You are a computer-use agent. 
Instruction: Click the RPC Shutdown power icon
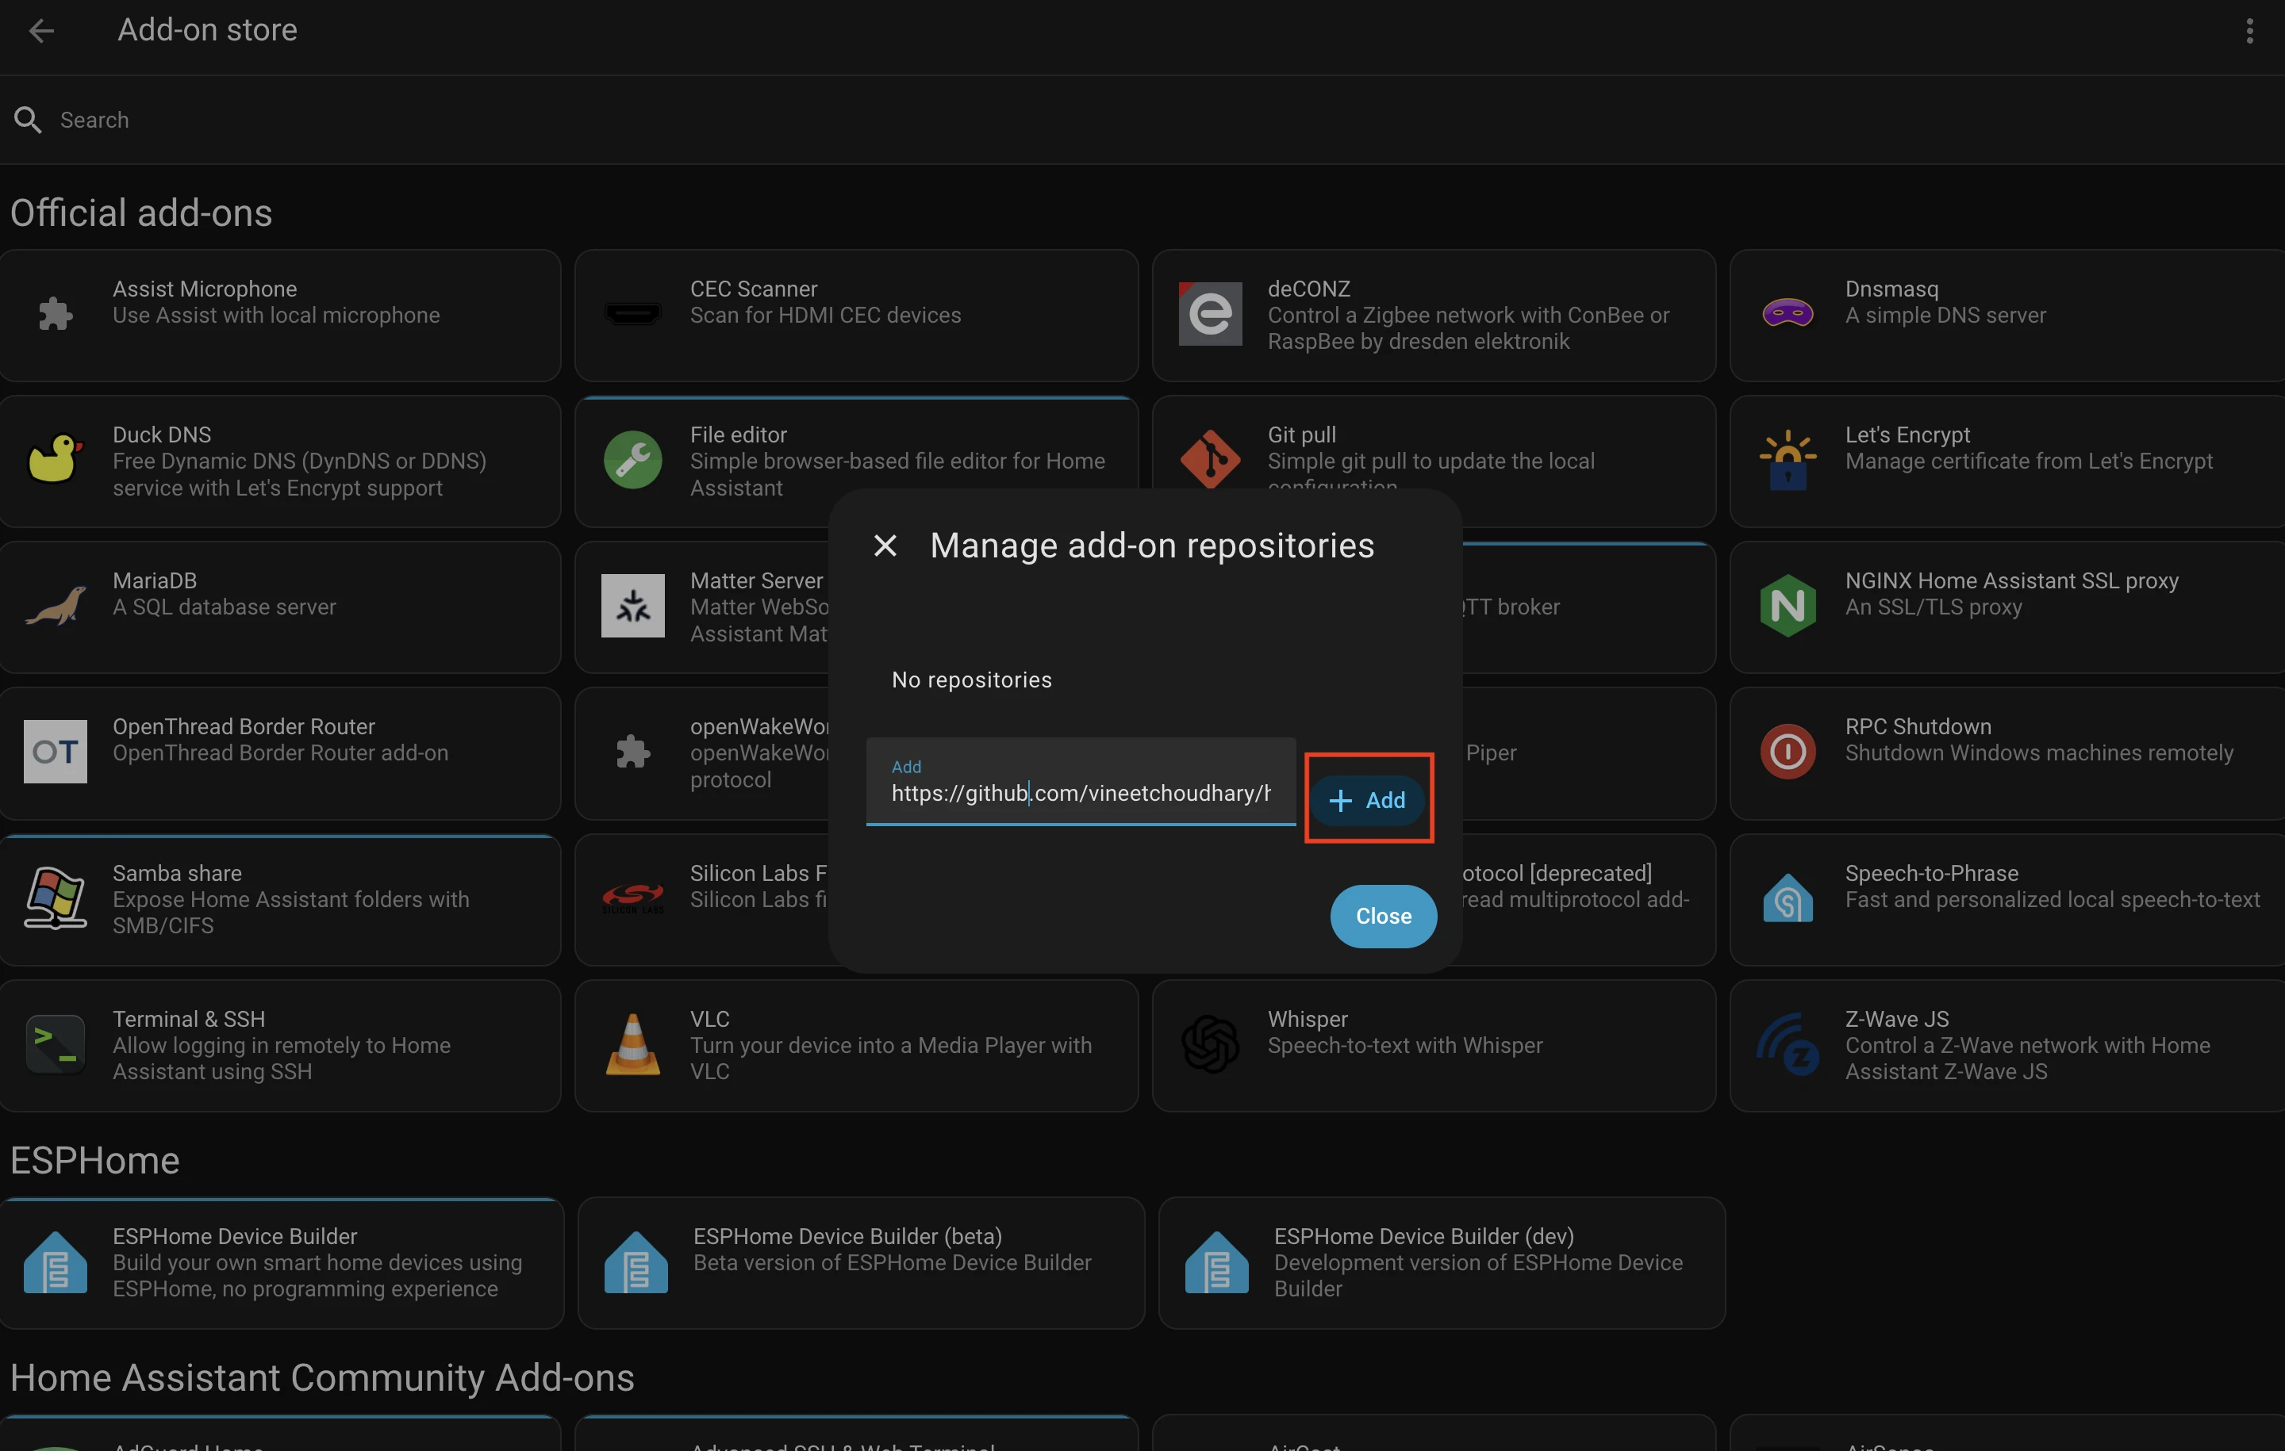pos(1788,751)
